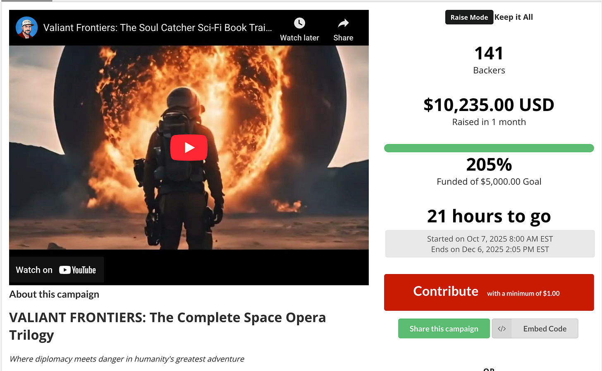
Task: Click the VALIANT FRONTIERS trilogy heading
Action: click(167, 326)
